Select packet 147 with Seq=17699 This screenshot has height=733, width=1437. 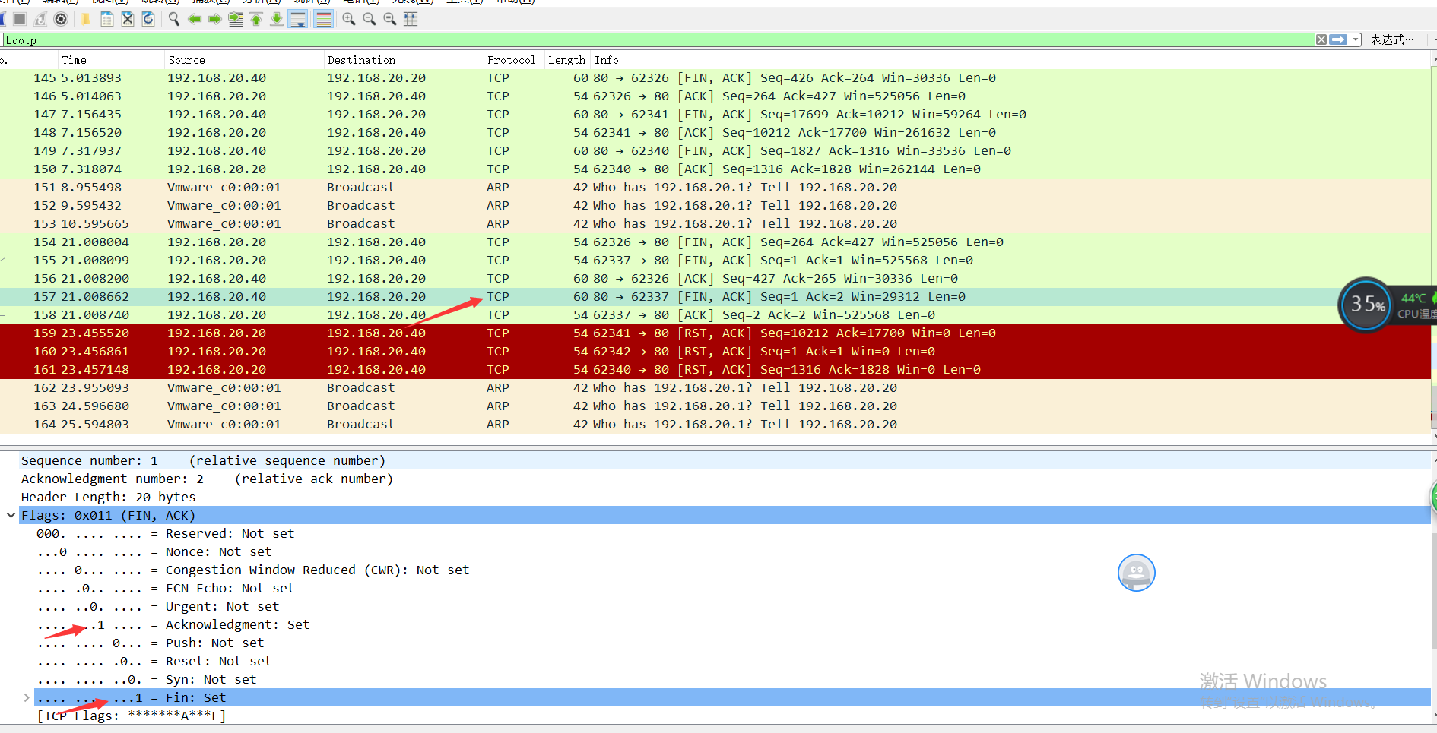click(x=715, y=114)
